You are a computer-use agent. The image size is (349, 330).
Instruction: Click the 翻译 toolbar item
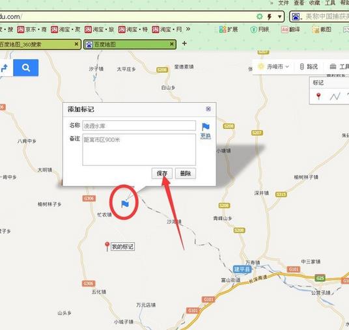290,29
